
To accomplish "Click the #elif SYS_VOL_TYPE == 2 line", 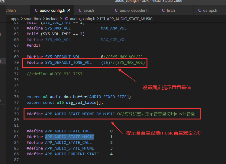I will [56, 34].
